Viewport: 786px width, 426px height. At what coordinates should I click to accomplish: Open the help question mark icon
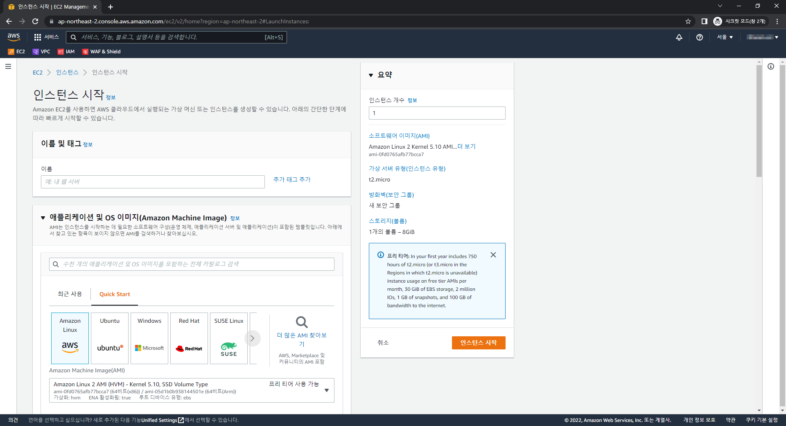pos(700,37)
